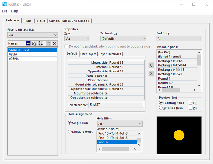
Task: Select (Buried Thermal) pad
Action: [x=177, y=57]
